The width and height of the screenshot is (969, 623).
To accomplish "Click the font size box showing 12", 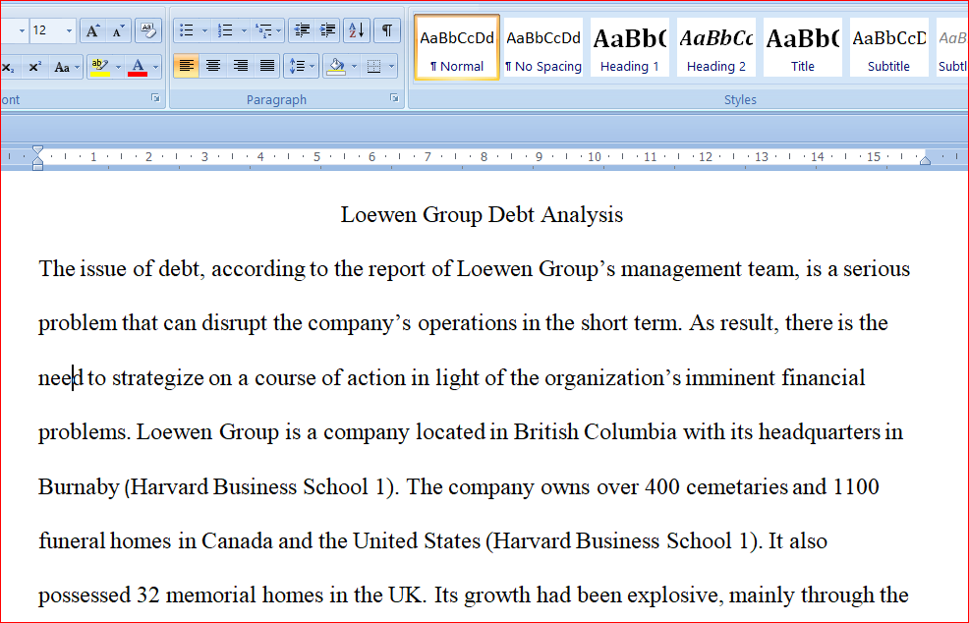I will click(47, 30).
